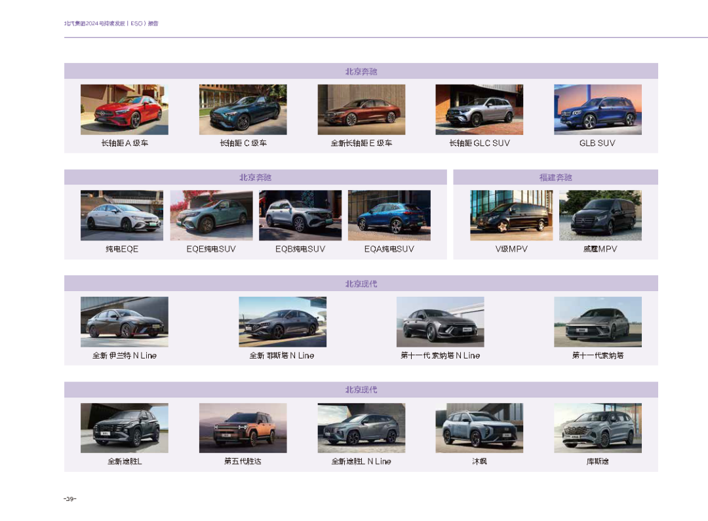Click the 北京现代 header above 伊兰特 row
This screenshot has width=708, height=521.
(x=361, y=284)
